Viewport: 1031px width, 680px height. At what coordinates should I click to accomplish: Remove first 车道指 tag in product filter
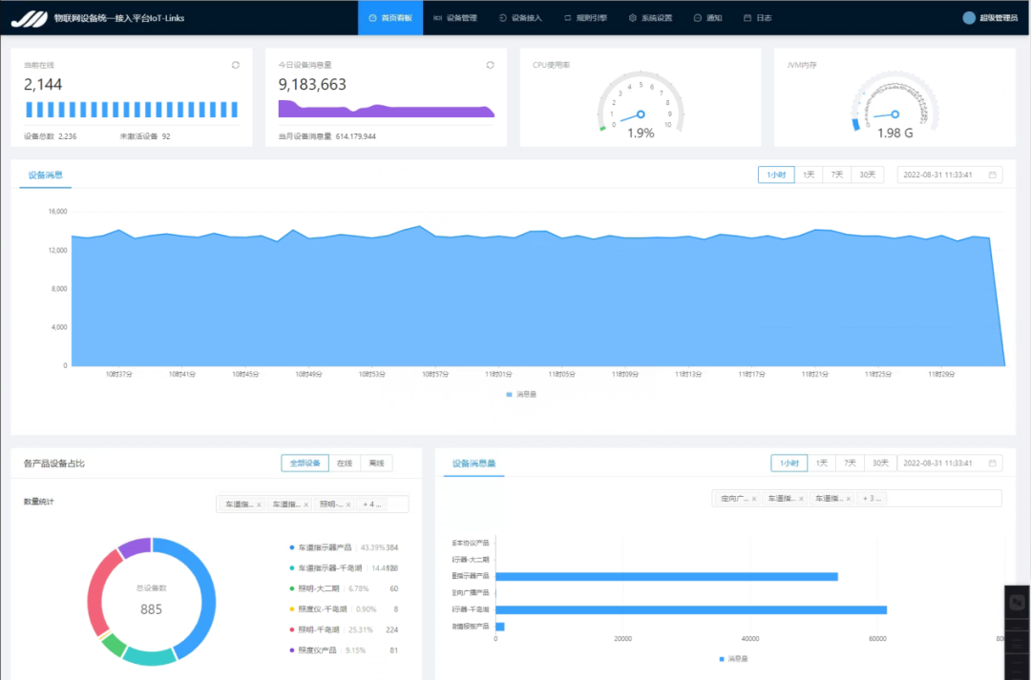pos(259,505)
